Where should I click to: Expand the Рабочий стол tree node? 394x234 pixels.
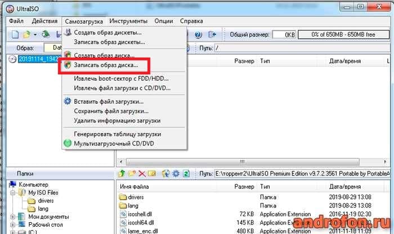12,224
